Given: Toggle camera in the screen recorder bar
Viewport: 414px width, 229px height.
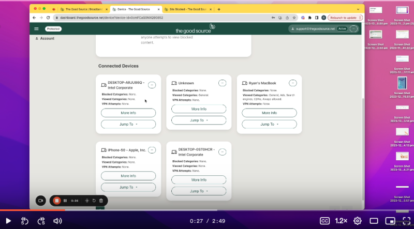Looking at the screenshot, I should click(41, 201).
